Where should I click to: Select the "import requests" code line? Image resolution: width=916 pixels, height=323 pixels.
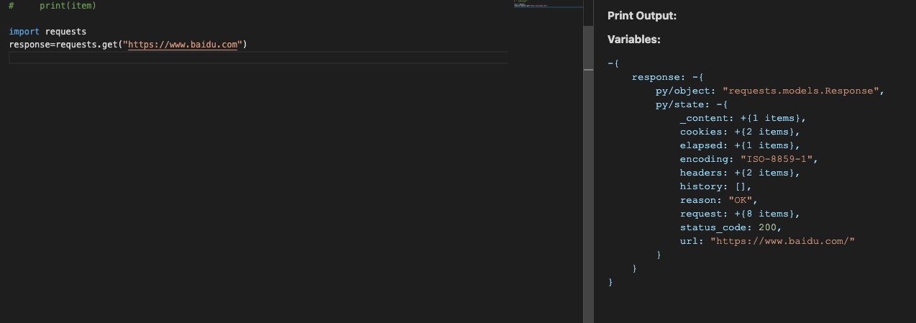tap(47, 32)
